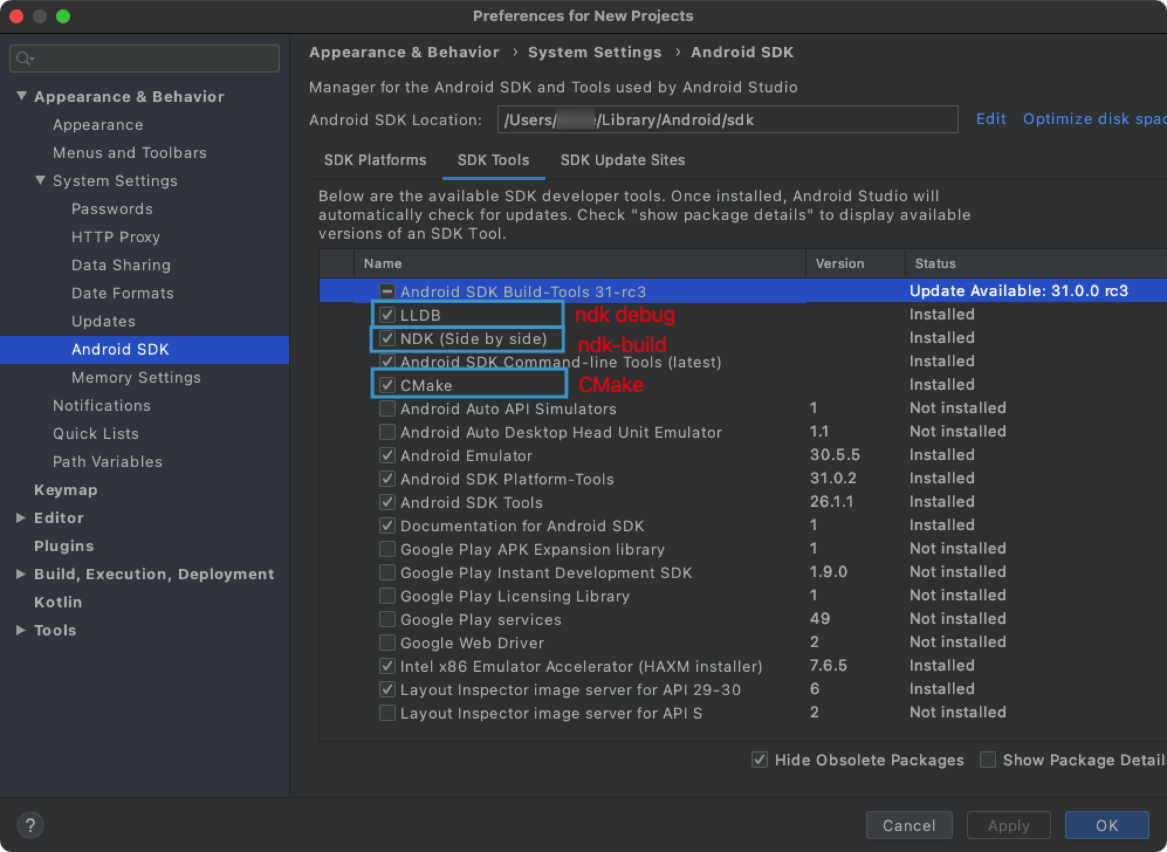The height and width of the screenshot is (852, 1167).
Task: Check Android Auto API Simulators box
Action: click(387, 408)
